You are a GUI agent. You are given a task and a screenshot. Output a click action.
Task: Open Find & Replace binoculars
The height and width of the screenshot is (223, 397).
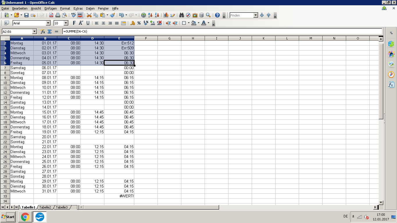coord(182,15)
